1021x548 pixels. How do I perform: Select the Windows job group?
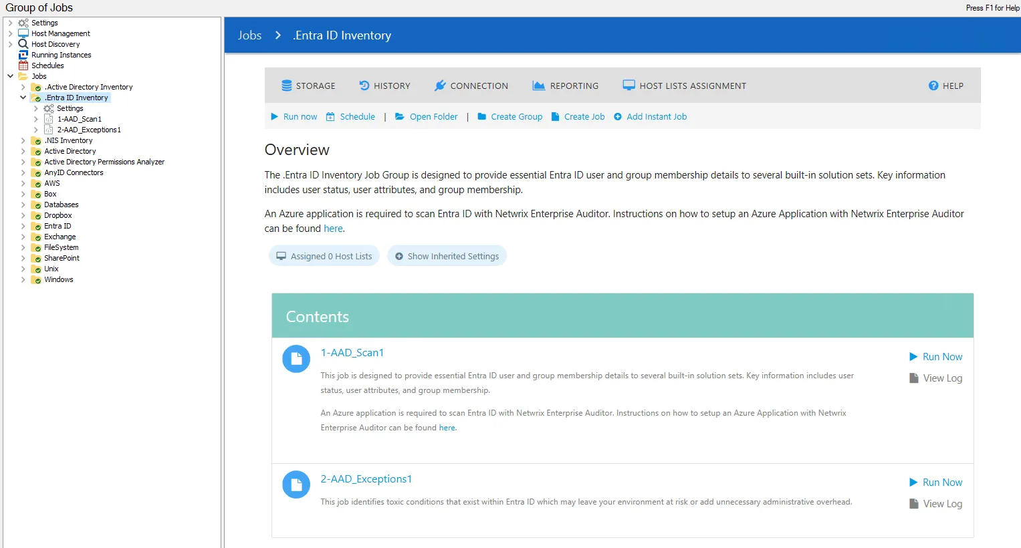[x=59, y=279]
